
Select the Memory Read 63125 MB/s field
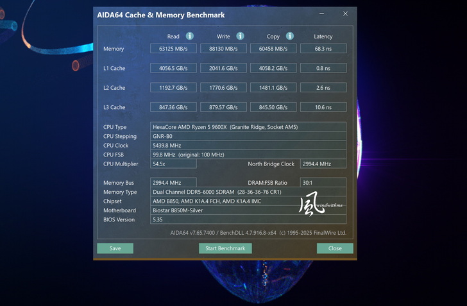(173, 49)
